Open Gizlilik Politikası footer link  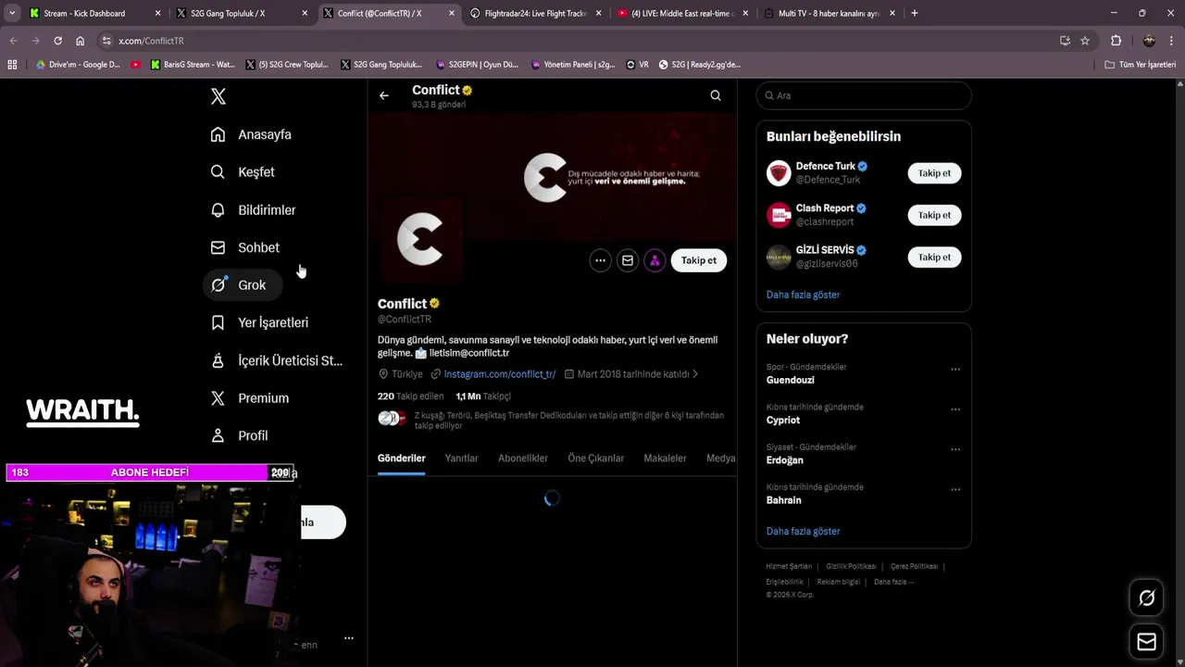click(851, 566)
